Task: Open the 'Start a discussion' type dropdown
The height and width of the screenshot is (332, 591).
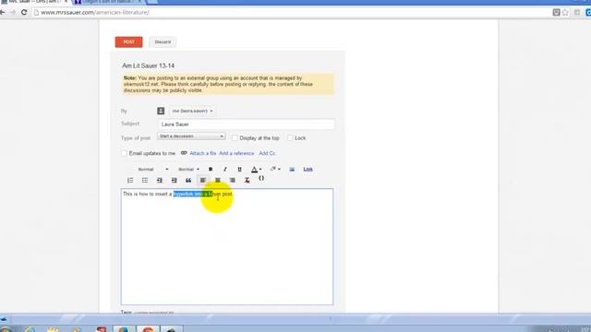Action: (x=191, y=136)
